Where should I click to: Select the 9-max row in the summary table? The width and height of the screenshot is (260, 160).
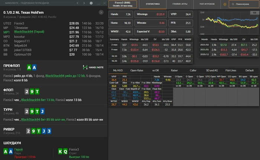tap(150, 50)
